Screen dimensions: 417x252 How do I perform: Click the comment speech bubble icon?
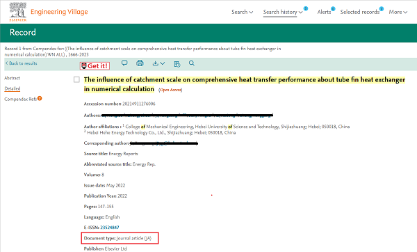coord(124,63)
